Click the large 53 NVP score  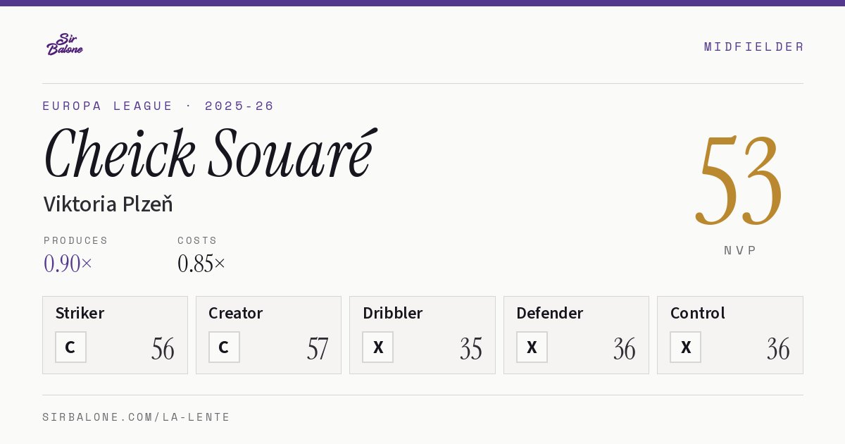pos(739,180)
